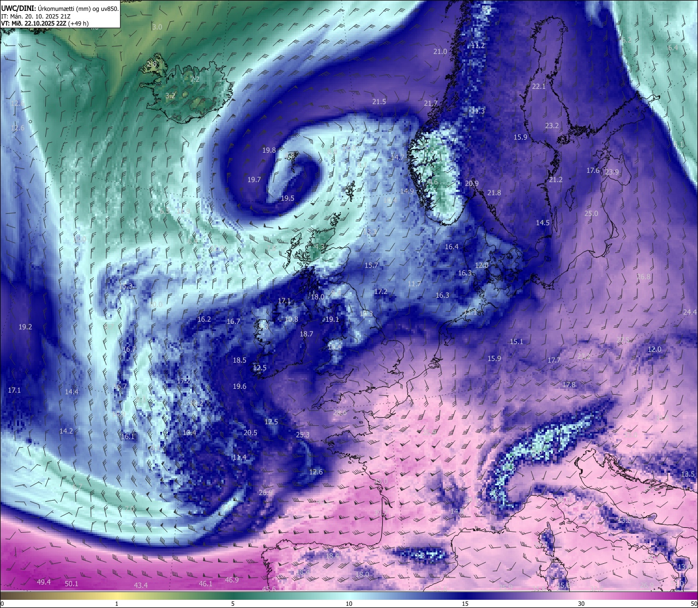The image size is (698, 608).
Task: Click the 21.5 value on the map
Action: click(379, 101)
